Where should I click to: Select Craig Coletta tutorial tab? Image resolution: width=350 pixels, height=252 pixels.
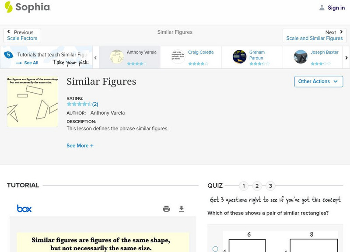191,57
